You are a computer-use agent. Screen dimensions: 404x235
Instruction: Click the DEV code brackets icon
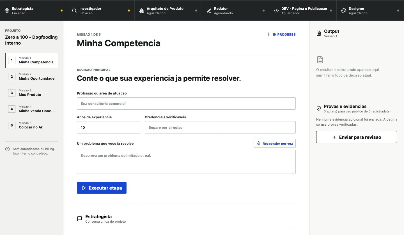point(276,11)
